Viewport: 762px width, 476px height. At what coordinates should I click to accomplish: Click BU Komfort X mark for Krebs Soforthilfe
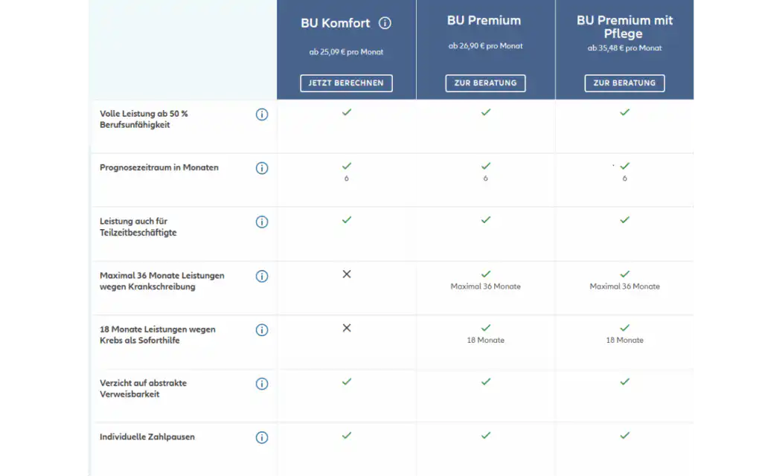click(346, 328)
